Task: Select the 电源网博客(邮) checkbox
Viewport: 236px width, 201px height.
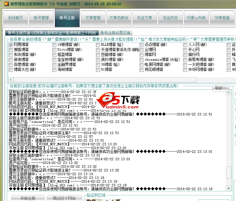Action: (x=141, y=65)
